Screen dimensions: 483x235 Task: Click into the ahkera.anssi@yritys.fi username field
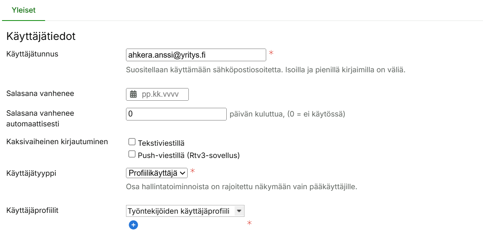coord(195,55)
